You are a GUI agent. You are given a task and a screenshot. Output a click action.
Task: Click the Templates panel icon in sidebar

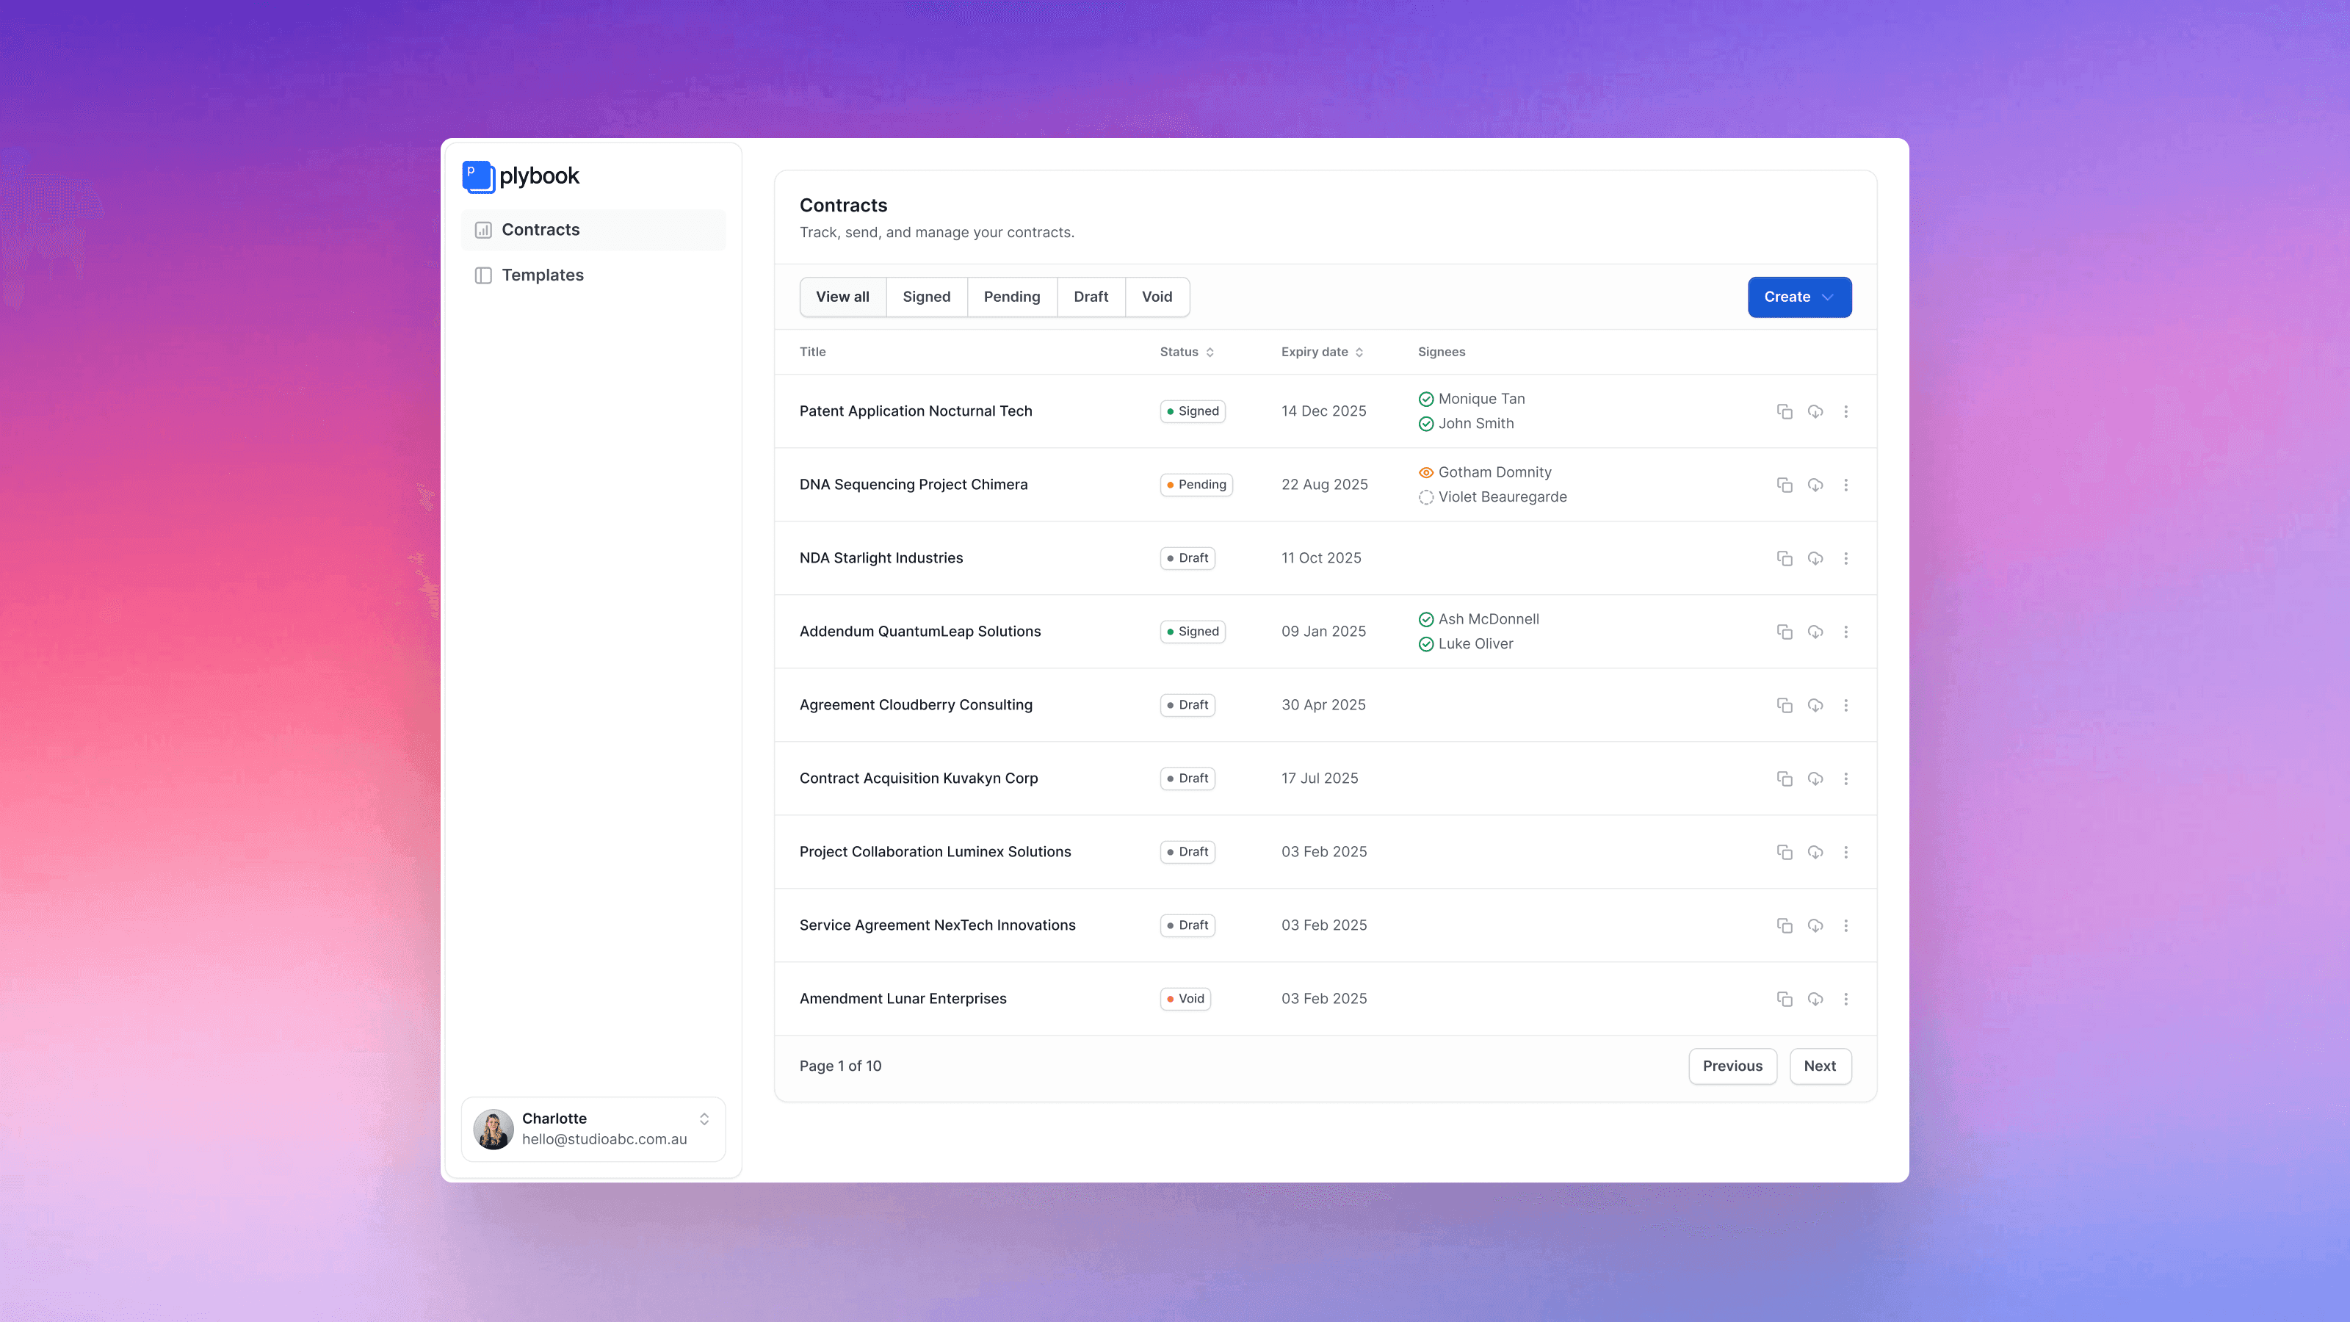point(482,275)
